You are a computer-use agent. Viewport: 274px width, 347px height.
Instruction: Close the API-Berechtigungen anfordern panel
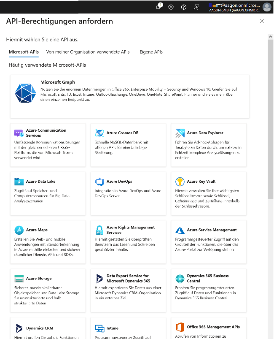coord(262,21)
